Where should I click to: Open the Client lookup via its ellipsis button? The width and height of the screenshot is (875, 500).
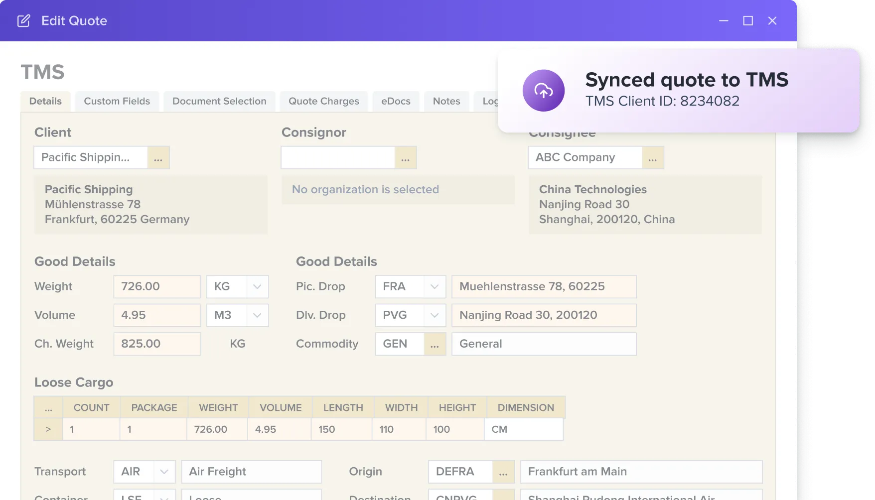(x=158, y=157)
